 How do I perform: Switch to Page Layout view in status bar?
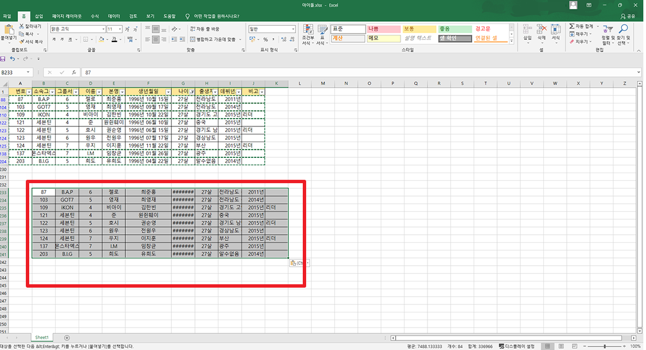(561, 346)
